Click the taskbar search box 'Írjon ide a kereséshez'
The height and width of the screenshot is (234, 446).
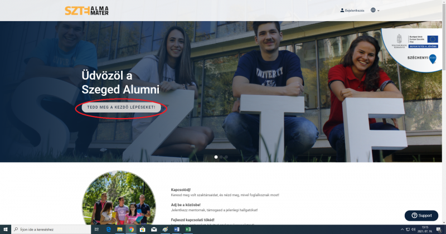tap(51, 230)
